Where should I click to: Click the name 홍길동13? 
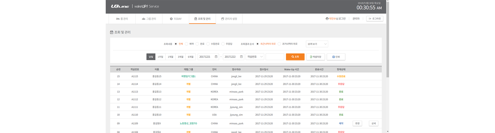tap(157, 92)
